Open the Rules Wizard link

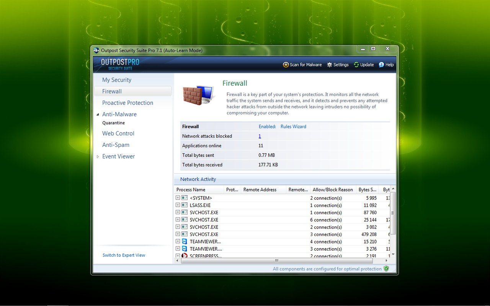pyautogui.click(x=293, y=127)
